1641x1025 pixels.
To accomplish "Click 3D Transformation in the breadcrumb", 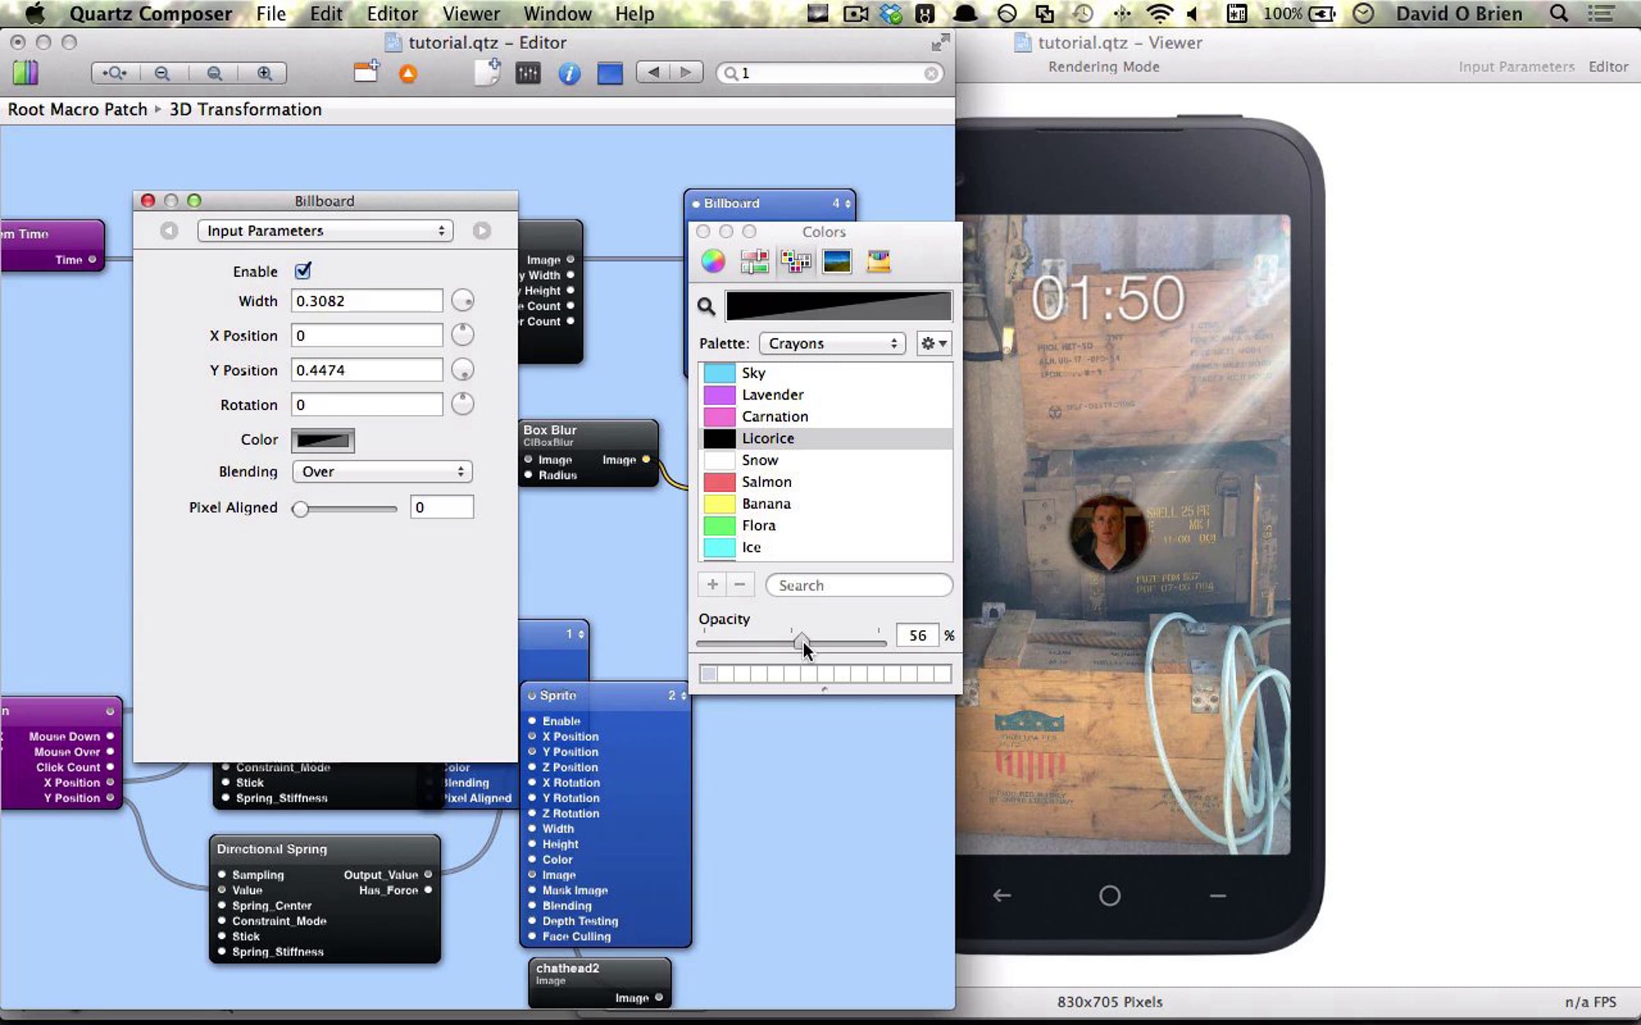I will coord(245,109).
